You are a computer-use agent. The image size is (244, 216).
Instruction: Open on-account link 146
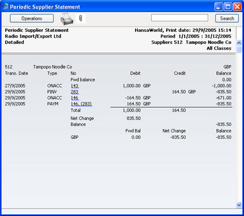74,98
